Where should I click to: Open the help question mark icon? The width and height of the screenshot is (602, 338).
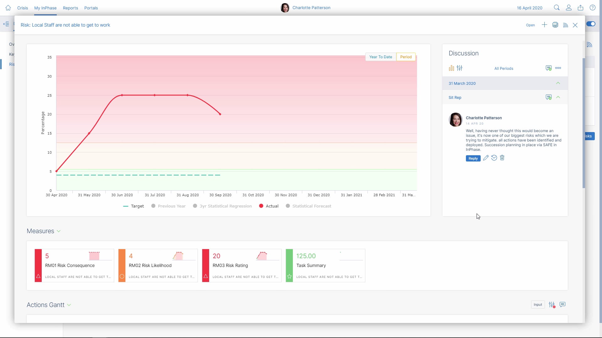(592, 8)
